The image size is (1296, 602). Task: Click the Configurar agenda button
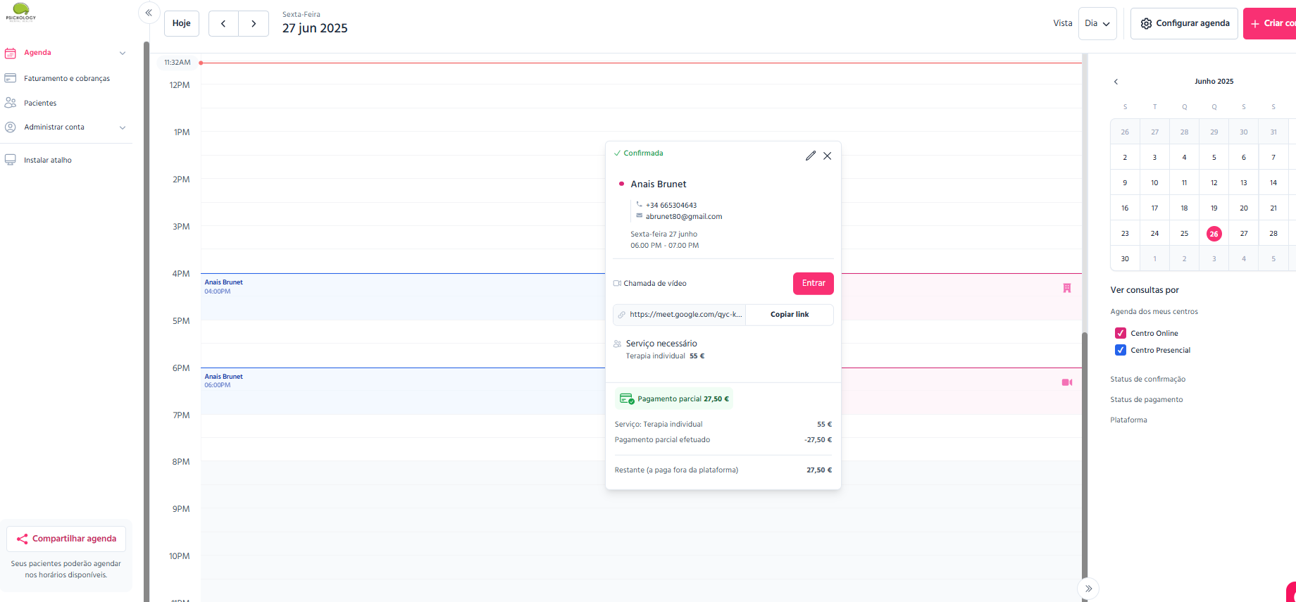(1184, 23)
